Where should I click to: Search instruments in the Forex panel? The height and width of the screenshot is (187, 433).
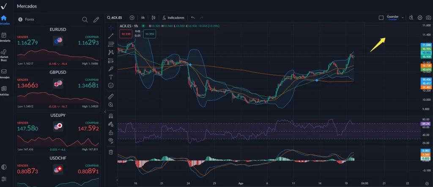[x=85, y=19]
